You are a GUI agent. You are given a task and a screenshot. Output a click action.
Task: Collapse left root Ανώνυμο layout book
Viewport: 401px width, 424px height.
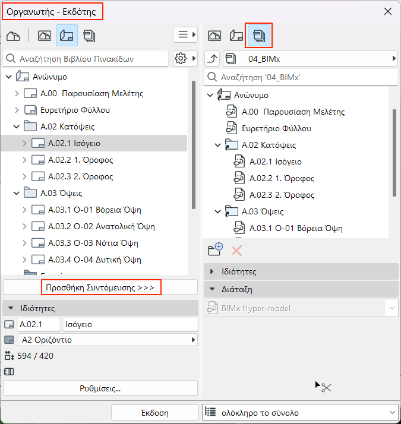tap(9, 77)
